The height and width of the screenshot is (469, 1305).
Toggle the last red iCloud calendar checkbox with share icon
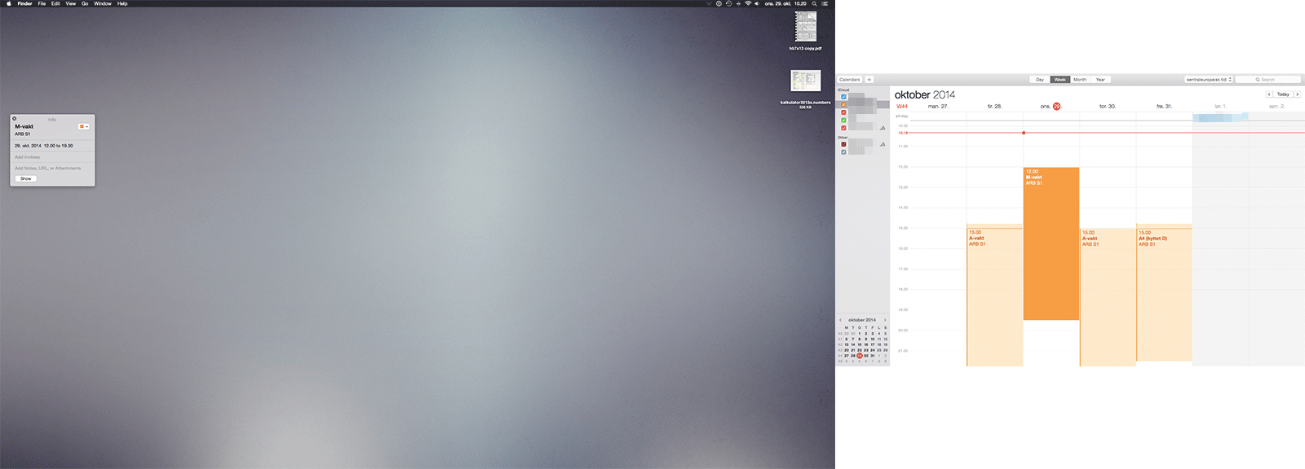(x=843, y=128)
